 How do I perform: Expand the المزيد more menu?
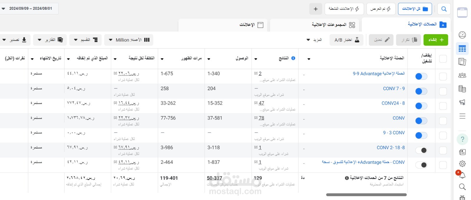(x=314, y=40)
